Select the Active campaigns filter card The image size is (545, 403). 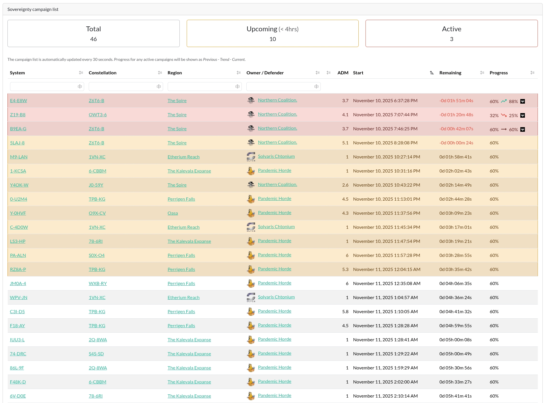click(451, 33)
